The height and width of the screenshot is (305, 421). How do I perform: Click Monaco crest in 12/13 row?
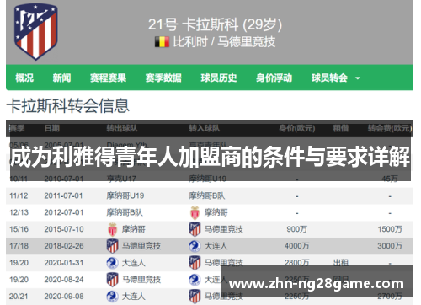(195, 212)
